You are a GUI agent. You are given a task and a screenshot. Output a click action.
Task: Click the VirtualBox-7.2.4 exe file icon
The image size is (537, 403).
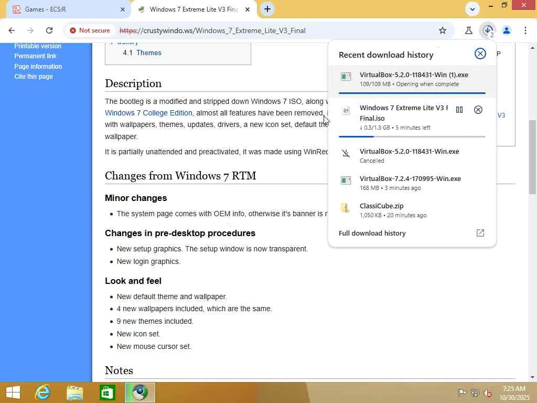click(346, 181)
